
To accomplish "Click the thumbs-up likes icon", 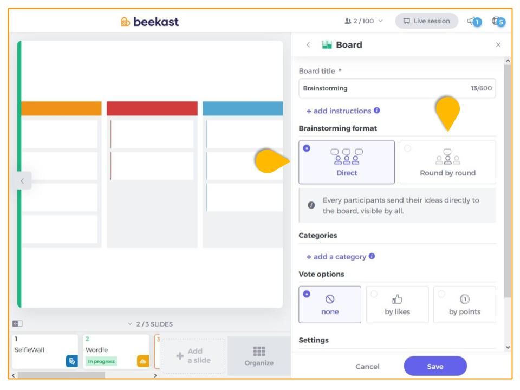I will tap(397, 299).
